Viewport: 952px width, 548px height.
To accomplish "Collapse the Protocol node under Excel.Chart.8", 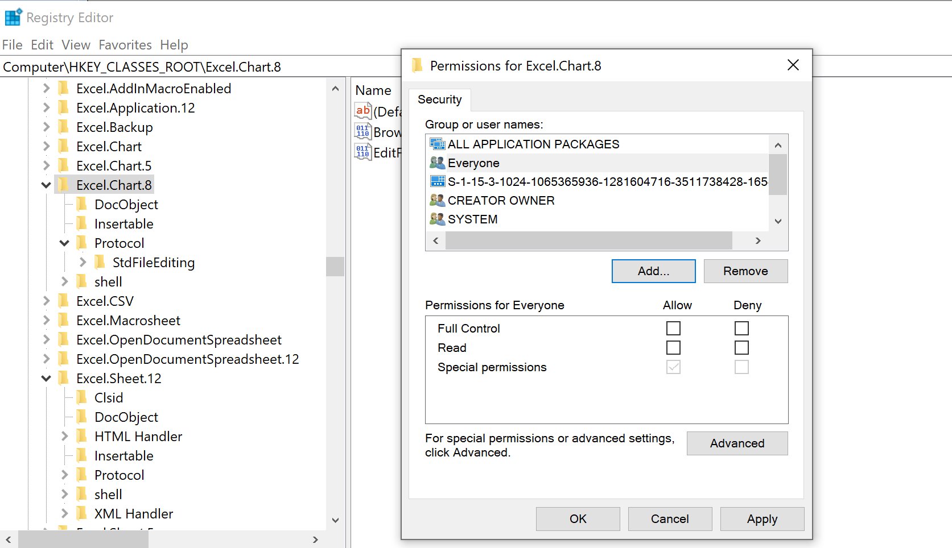I will pyautogui.click(x=64, y=243).
